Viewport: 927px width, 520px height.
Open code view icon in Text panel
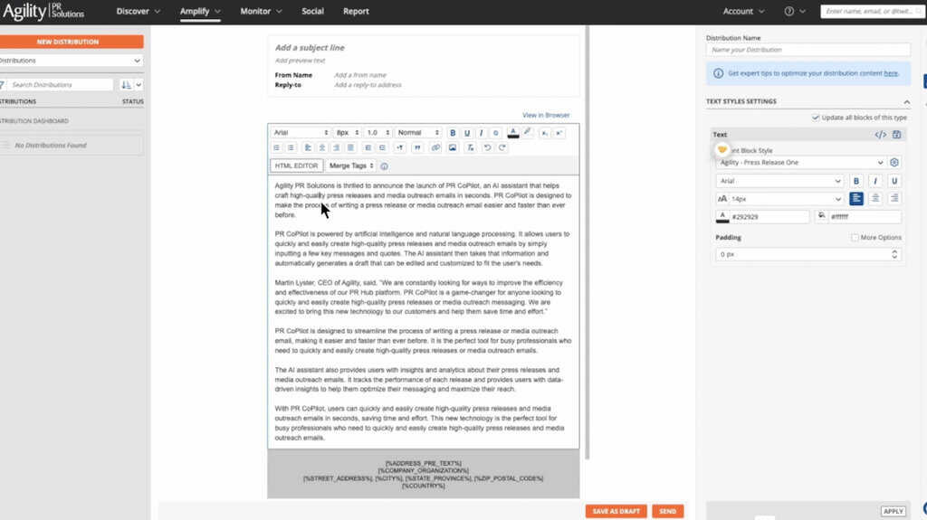[880, 135]
